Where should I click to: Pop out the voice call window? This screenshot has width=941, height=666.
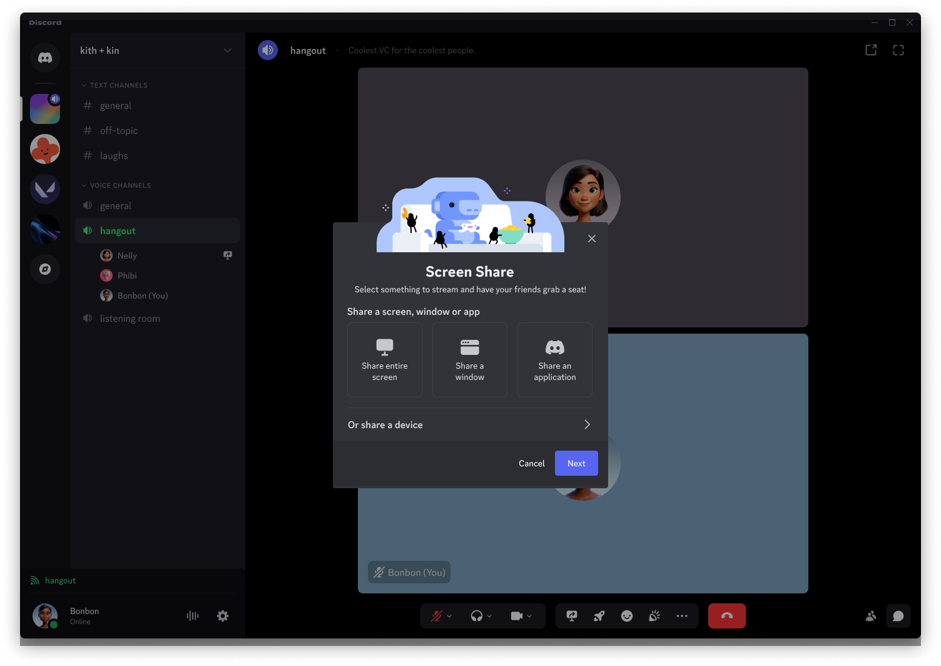871,50
